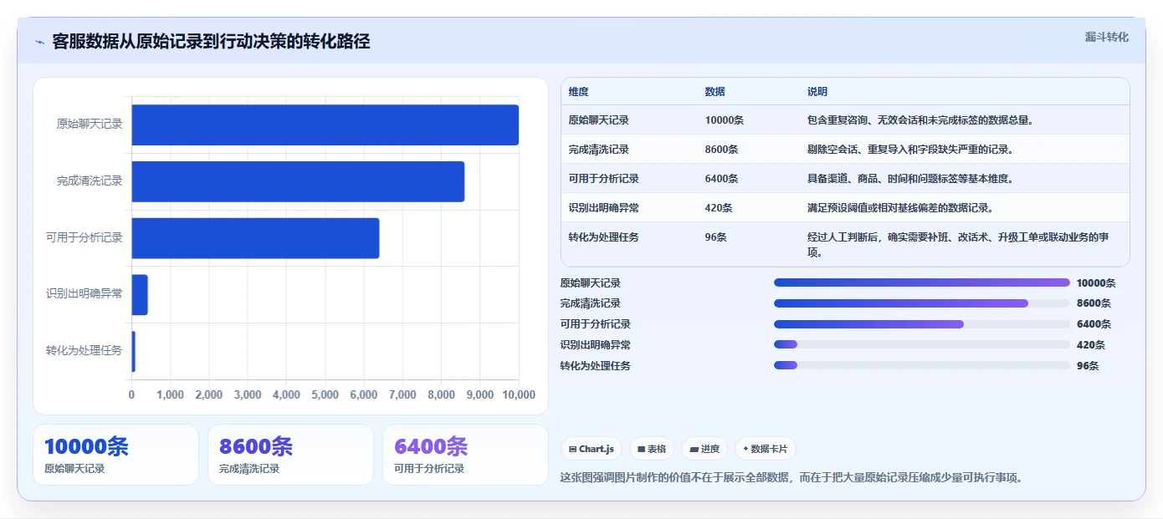The height and width of the screenshot is (519, 1163).
Task: Click the 可用于分析记录 label on the chart axis
Action: [x=85, y=238]
